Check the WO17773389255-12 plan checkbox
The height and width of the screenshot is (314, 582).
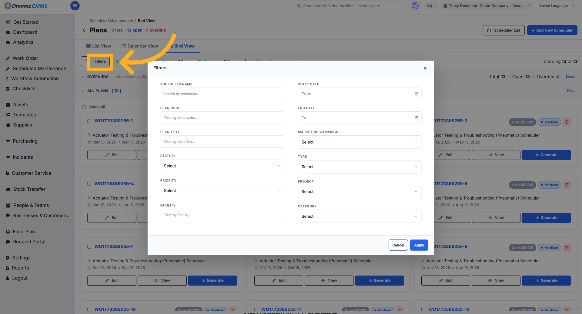(x=423, y=309)
